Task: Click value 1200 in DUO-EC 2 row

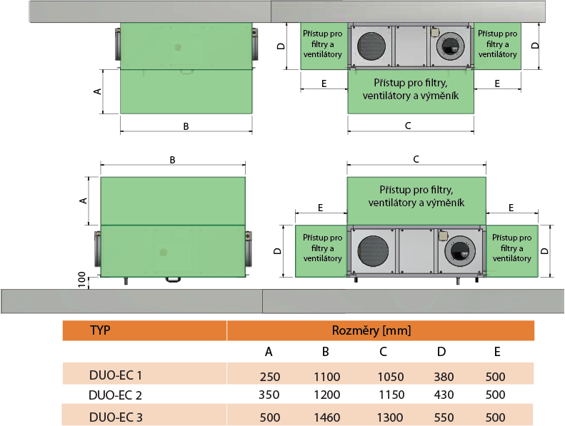Action: [327, 395]
